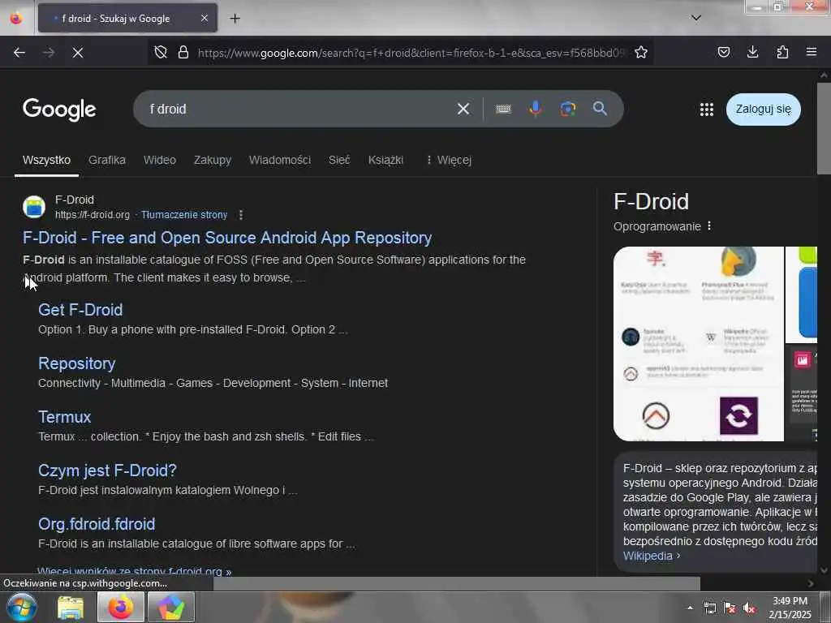Open tracking protection shield icon

pyautogui.click(x=161, y=52)
